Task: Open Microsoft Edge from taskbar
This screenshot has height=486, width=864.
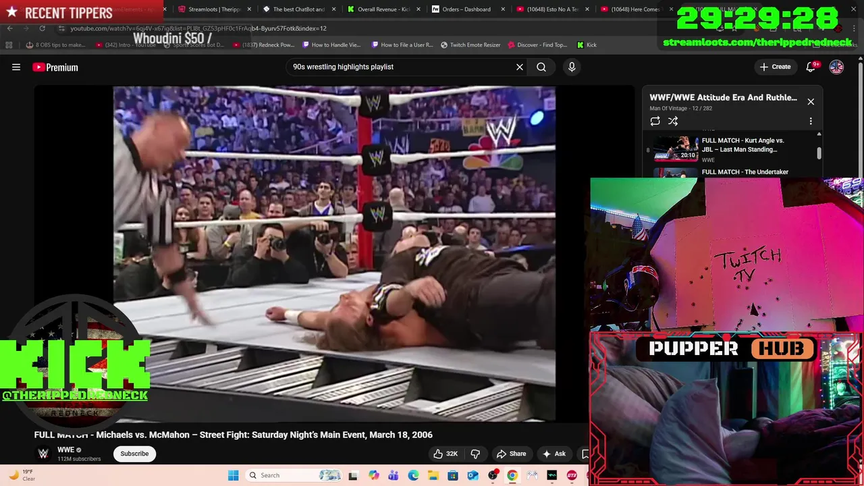Action: click(413, 475)
